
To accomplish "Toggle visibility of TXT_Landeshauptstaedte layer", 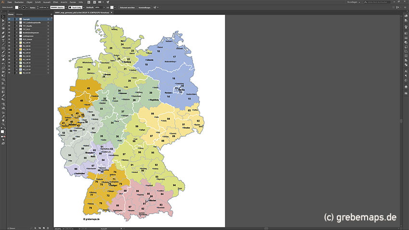I will 9,22.
